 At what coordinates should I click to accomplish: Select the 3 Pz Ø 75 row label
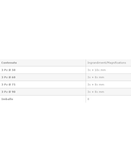tap(8, 84)
